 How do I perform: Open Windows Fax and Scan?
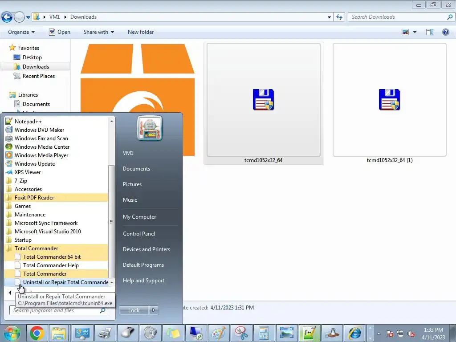[x=56, y=138]
